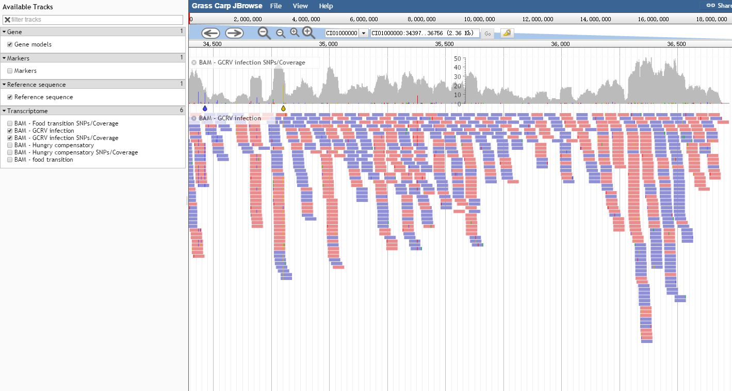
Task: Collapse the Transcriptome track category
Action: click(x=5, y=111)
